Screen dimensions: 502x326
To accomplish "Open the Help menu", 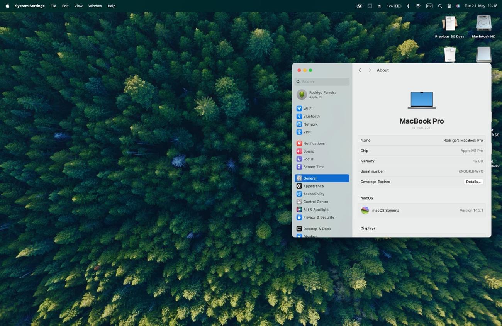I will point(111,6).
